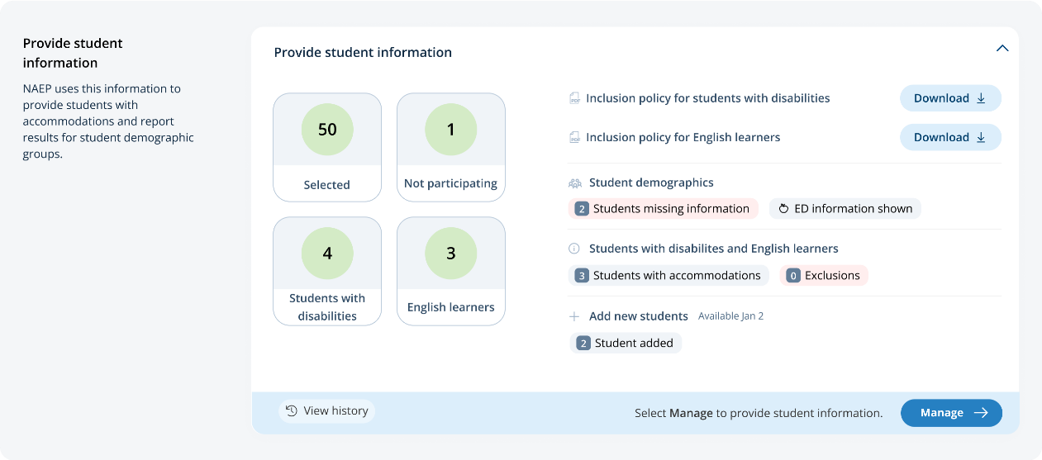Image resolution: width=1042 pixels, height=460 pixels.
Task: Click the Student added tag
Action: click(625, 343)
